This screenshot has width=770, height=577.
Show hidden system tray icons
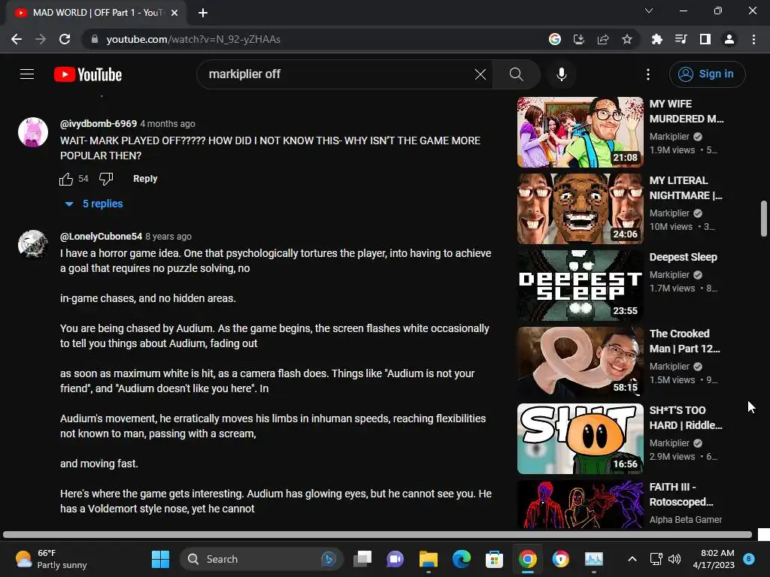[x=632, y=559]
